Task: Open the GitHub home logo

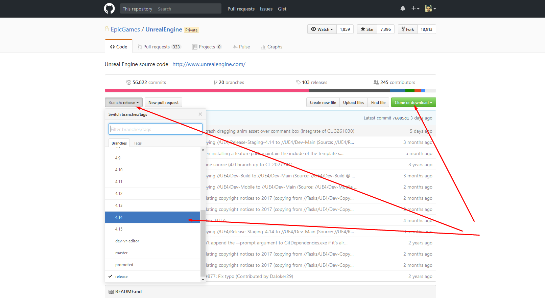Action: [109, 8]
